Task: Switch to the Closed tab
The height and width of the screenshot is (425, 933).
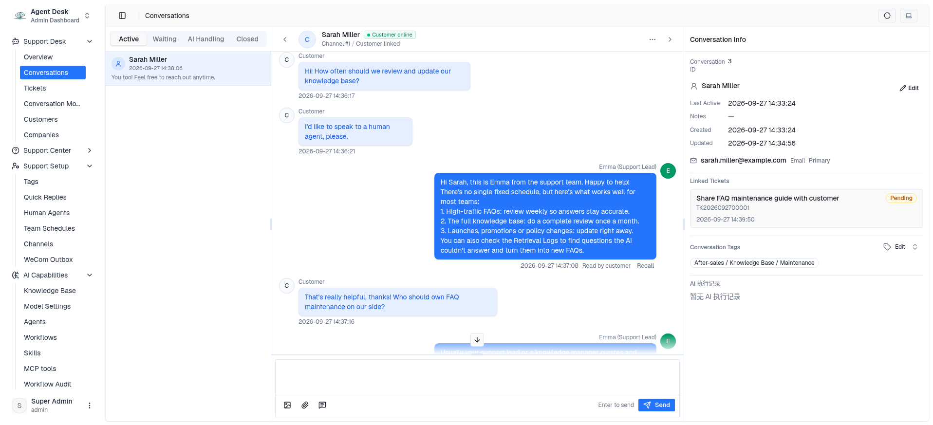Action: coord(247,39)
